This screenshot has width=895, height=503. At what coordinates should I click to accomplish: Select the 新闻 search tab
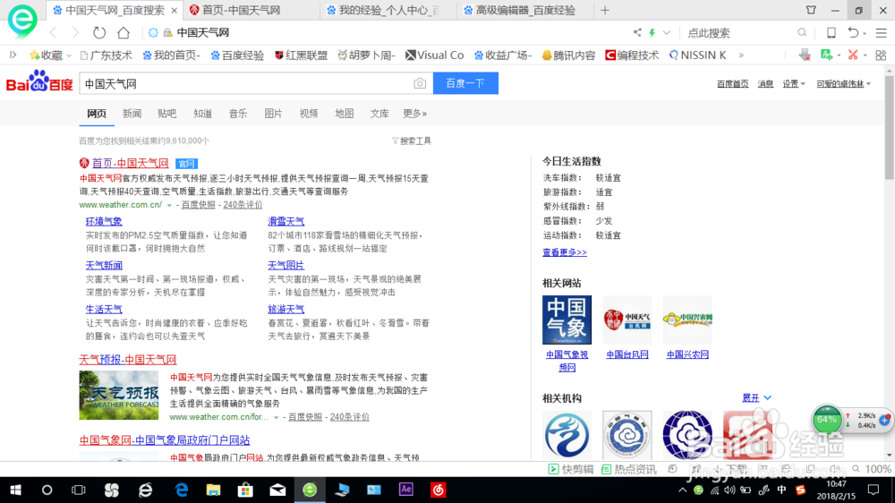132,114
